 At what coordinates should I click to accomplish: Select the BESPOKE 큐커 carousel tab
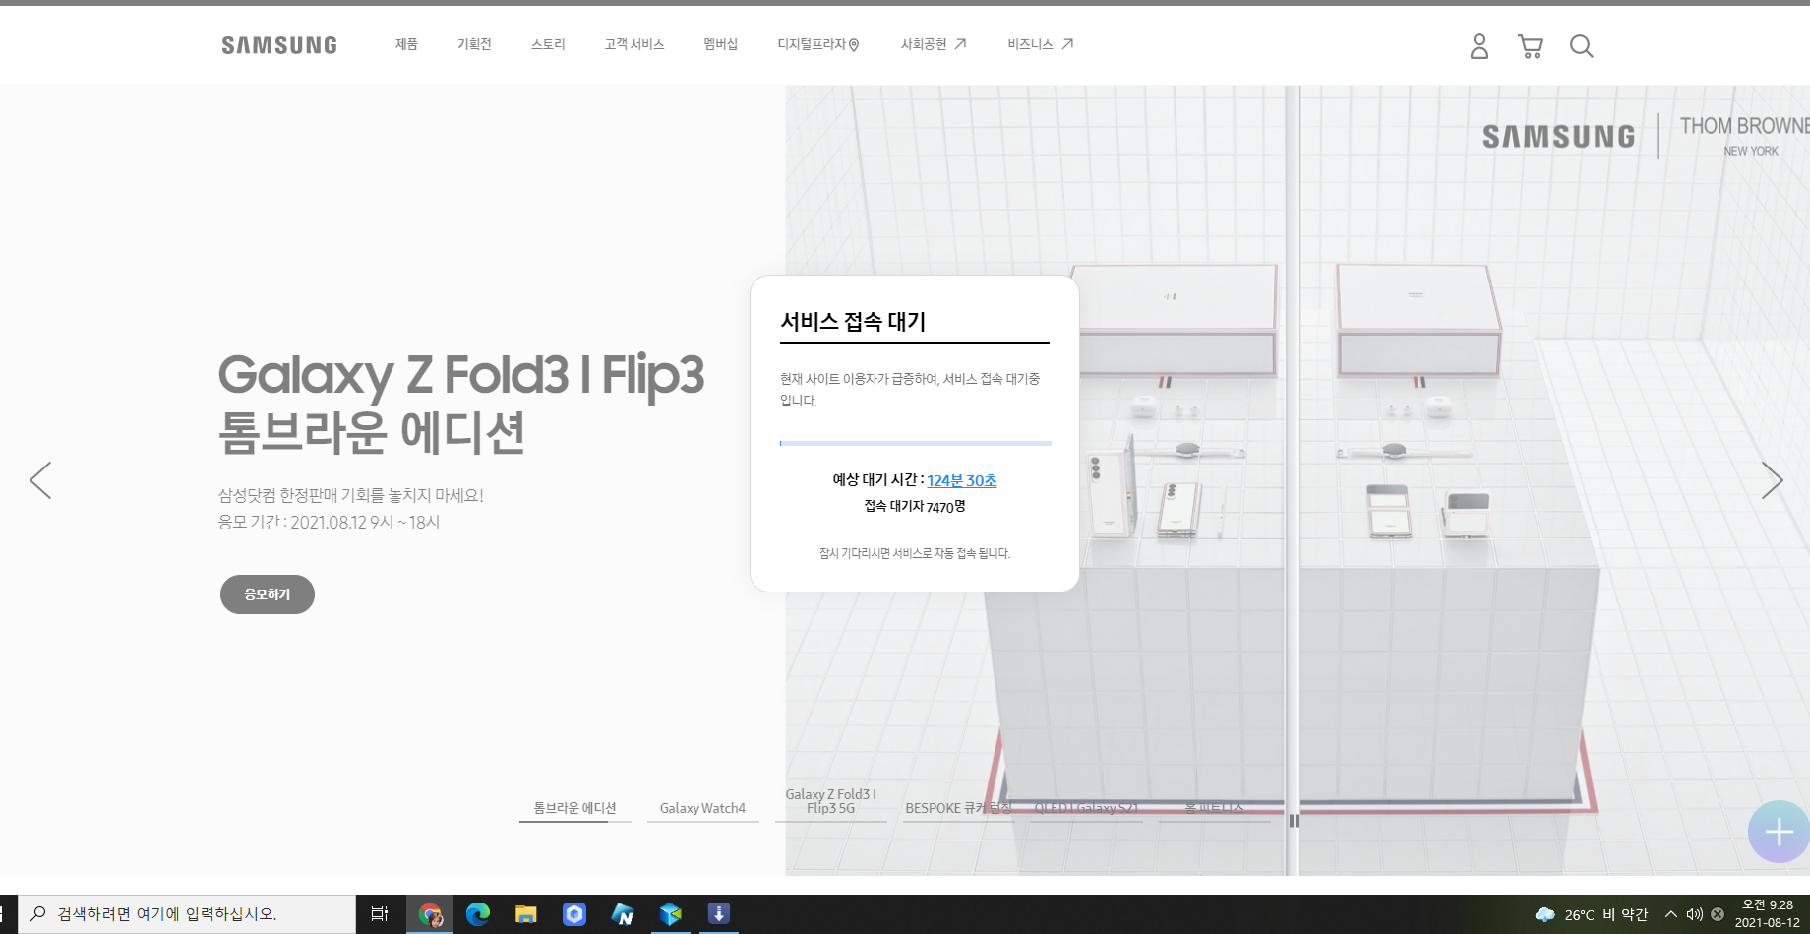coord(958,808)
